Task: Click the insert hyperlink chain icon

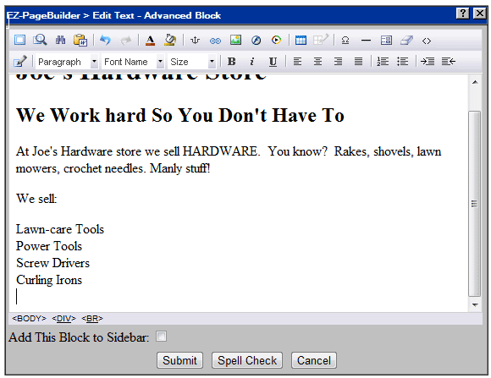Action: point(215,41)
